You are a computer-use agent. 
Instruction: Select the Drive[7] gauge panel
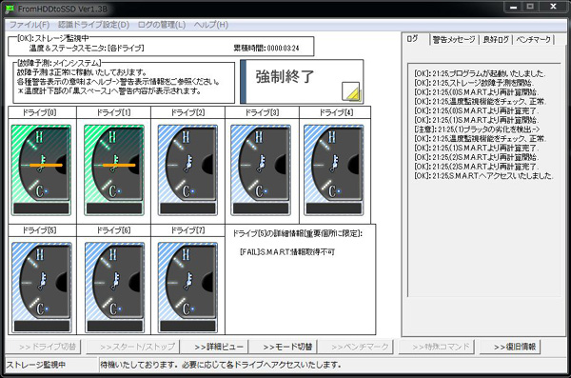[x=187, y=288]
